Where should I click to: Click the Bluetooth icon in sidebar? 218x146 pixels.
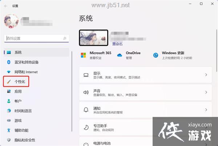(x=9, y=62)
